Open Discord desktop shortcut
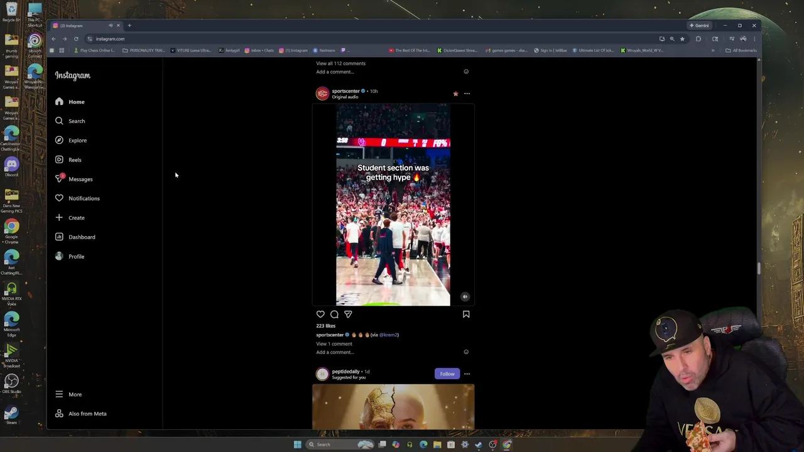804x452 pixels. [x=11, y=167]
